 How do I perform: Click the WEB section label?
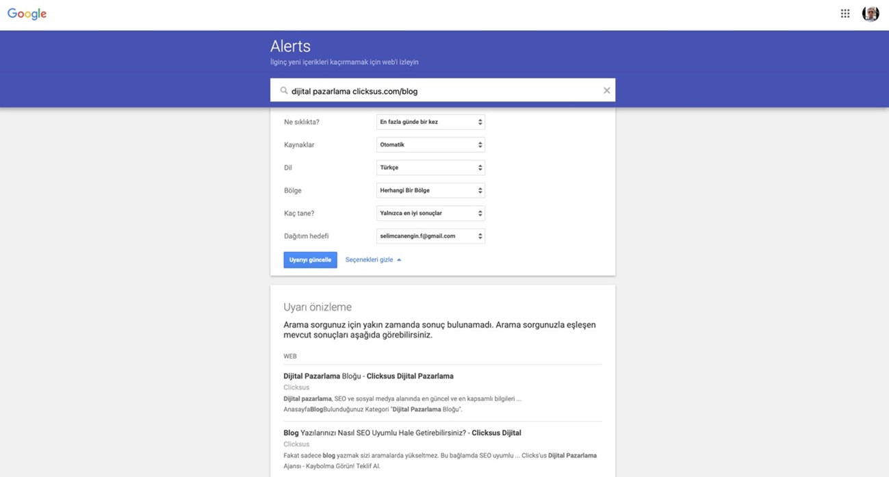[x=289, y=356]
